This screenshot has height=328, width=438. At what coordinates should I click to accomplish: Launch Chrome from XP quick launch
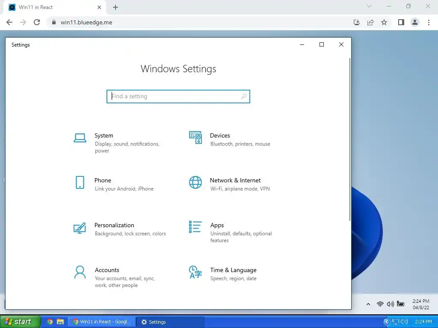click(50, 322)
